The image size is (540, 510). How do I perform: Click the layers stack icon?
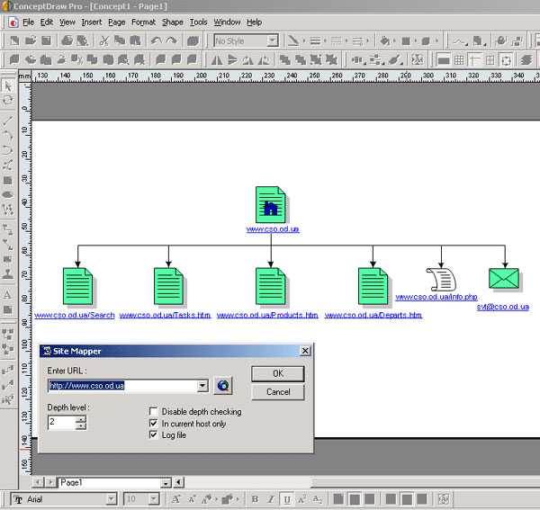coord(526,60)
